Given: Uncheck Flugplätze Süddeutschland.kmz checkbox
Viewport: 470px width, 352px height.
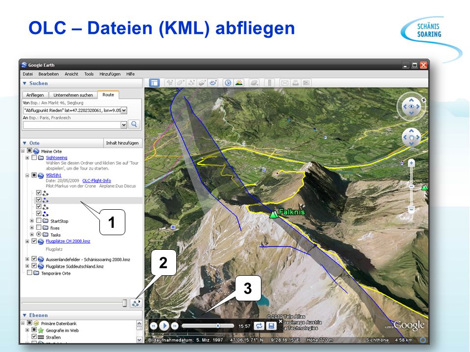Looking at the screenshot, I should click(34, 265).
